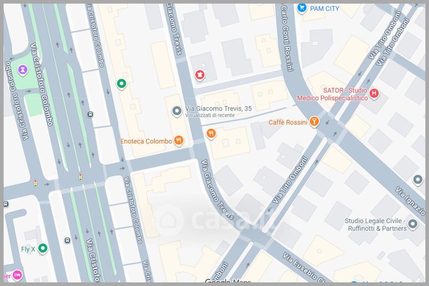
Task: Select the Via Giacomo Trevis, 35 pin
Action: [177, 111]
